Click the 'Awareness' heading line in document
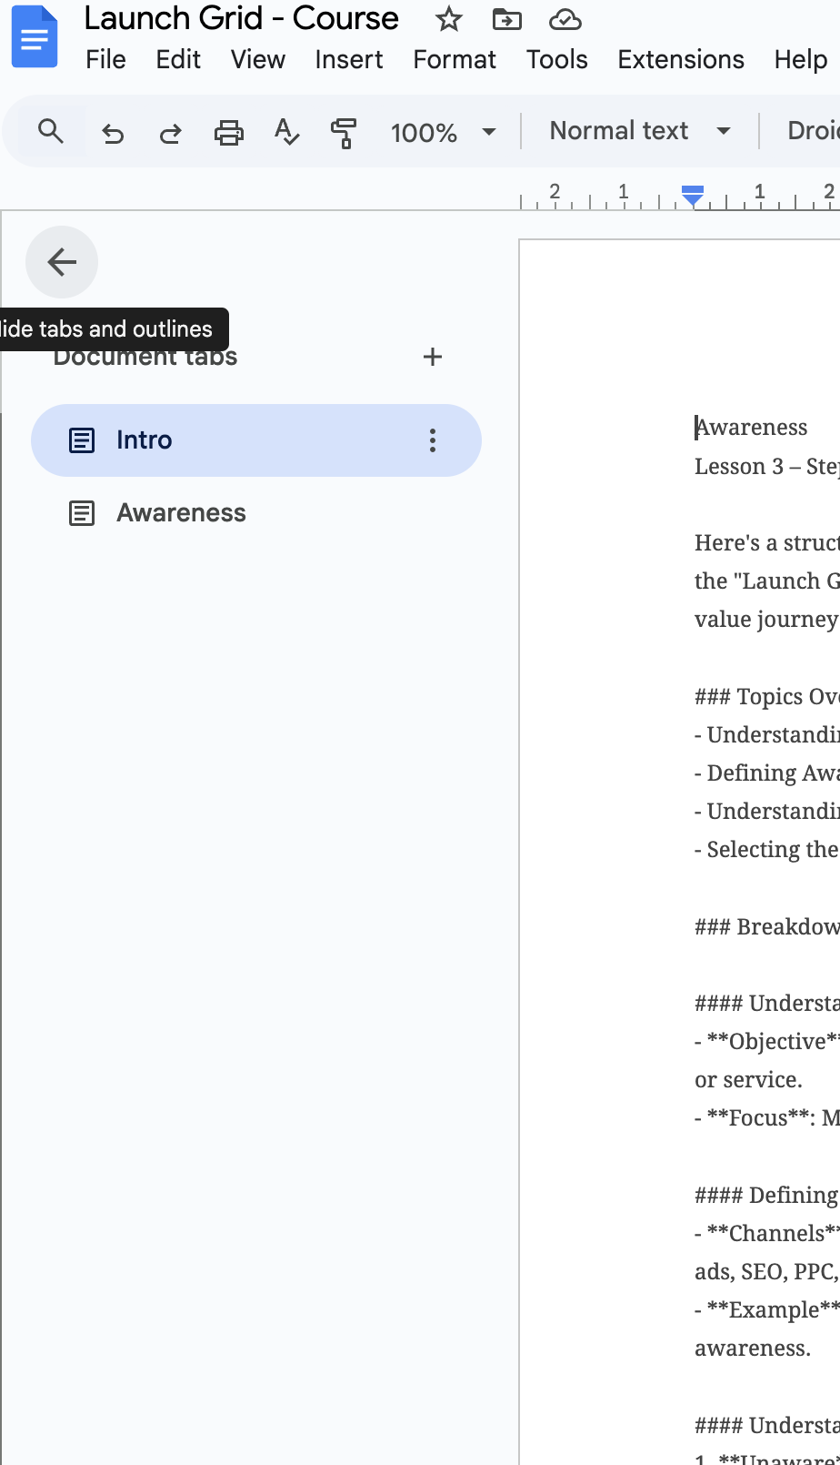Image resolution: width=840 pixels, height=1465 pixels. pyautogui.click(x=752, y=428)
